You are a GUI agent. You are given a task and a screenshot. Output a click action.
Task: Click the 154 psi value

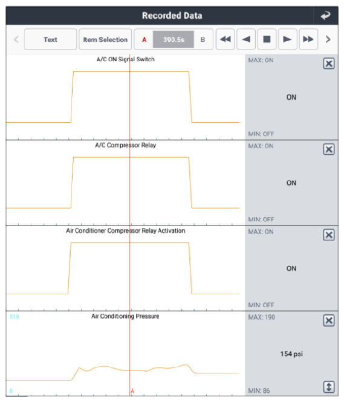tap(291, 354)
